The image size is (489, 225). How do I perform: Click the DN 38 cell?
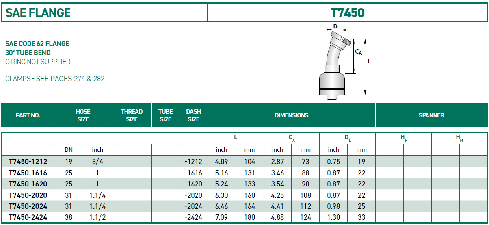click(69, 217)
